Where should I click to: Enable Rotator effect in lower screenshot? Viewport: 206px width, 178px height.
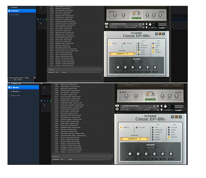click(169, 127)
